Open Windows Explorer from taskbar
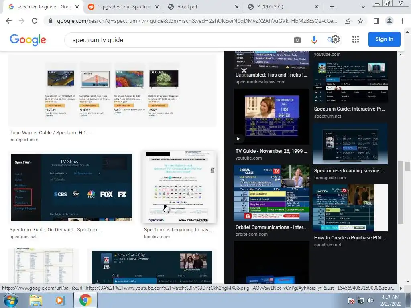The image size is (411, 308). (x=36, y=300)
